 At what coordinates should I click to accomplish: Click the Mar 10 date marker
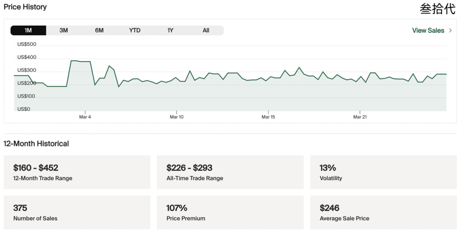click(x=177, y=117)
